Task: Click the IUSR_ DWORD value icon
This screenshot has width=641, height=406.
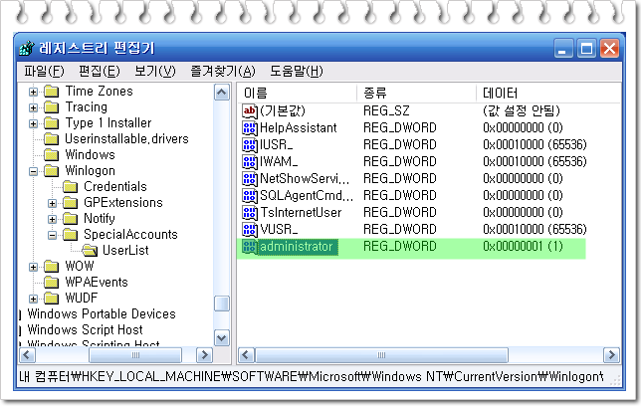Action: coord(250,144)
